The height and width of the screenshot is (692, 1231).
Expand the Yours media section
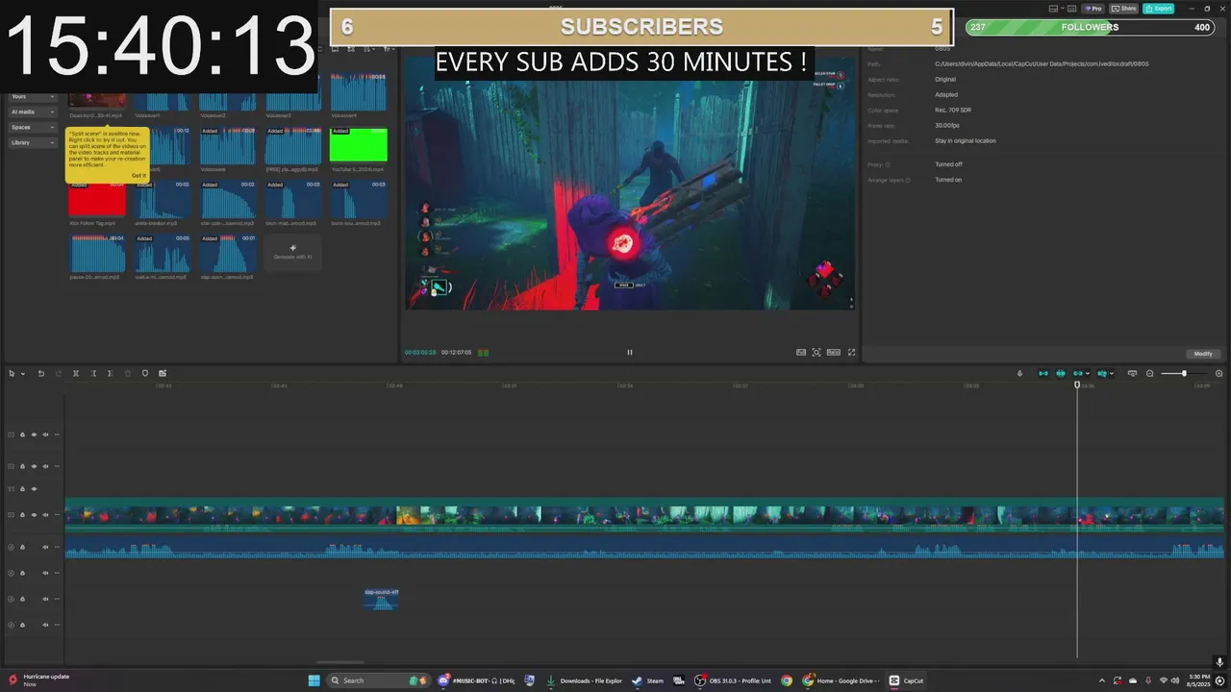(33, 96)
